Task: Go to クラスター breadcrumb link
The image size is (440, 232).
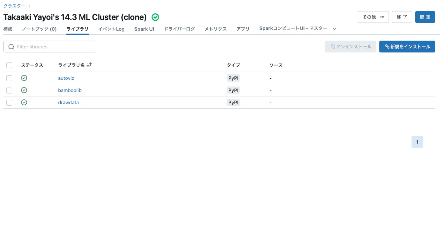Action: pyautogui.click(x=14, y=6)
